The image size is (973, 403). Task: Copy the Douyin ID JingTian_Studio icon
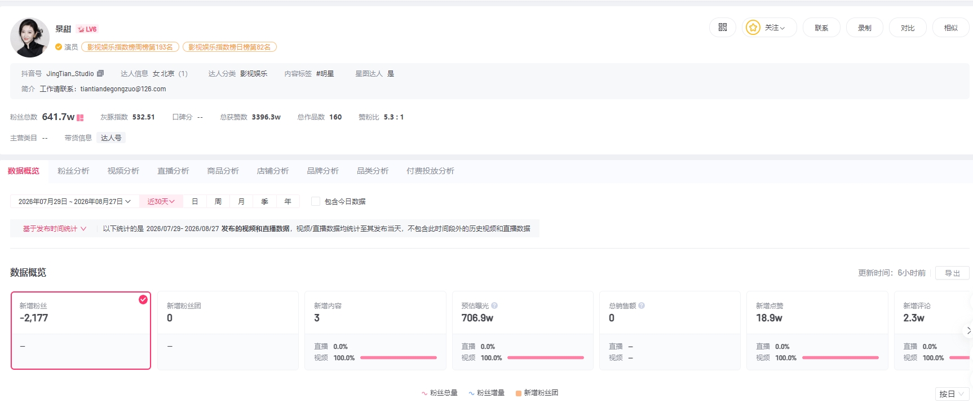point(100,73)
